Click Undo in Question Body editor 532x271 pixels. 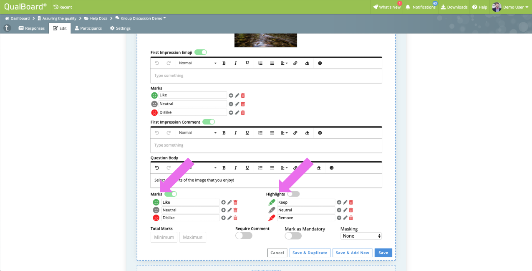coord(157,168)
